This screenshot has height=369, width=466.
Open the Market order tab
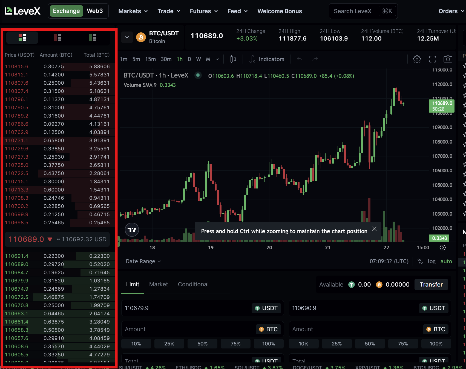(159, 284)
